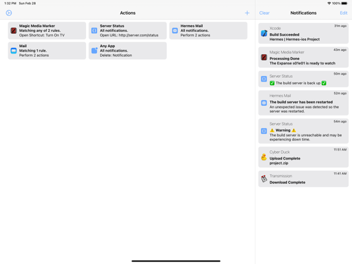
Task: Click the 'Notifications' title
Action: [x=304, y=13]
